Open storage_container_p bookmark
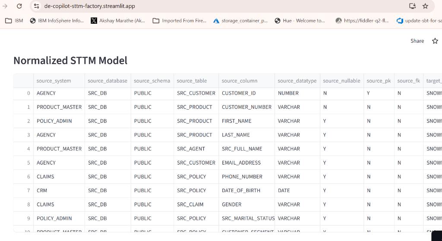This screenshot has width=442, height=241. (x=240, y=21)
